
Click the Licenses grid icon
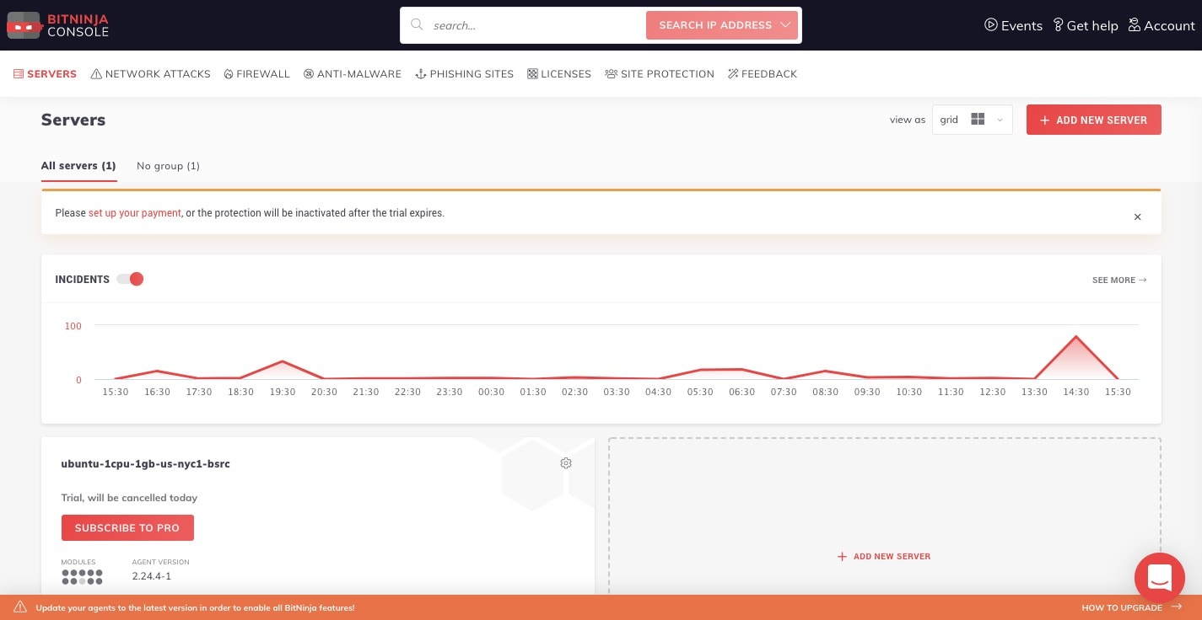tap(532, 74)
